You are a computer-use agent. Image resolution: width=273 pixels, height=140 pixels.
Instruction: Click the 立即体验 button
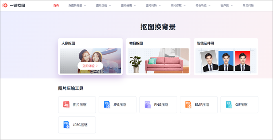tap(90, 66)
